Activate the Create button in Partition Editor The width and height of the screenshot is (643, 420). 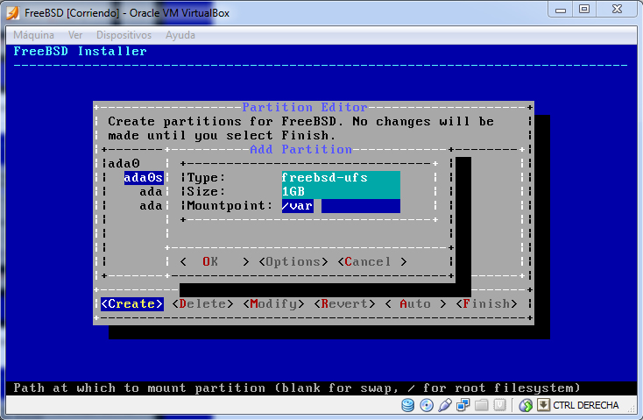pyautogui.click(x=132, y=303)
